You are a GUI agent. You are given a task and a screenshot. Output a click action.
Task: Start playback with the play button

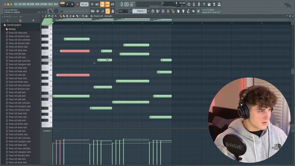67,4
